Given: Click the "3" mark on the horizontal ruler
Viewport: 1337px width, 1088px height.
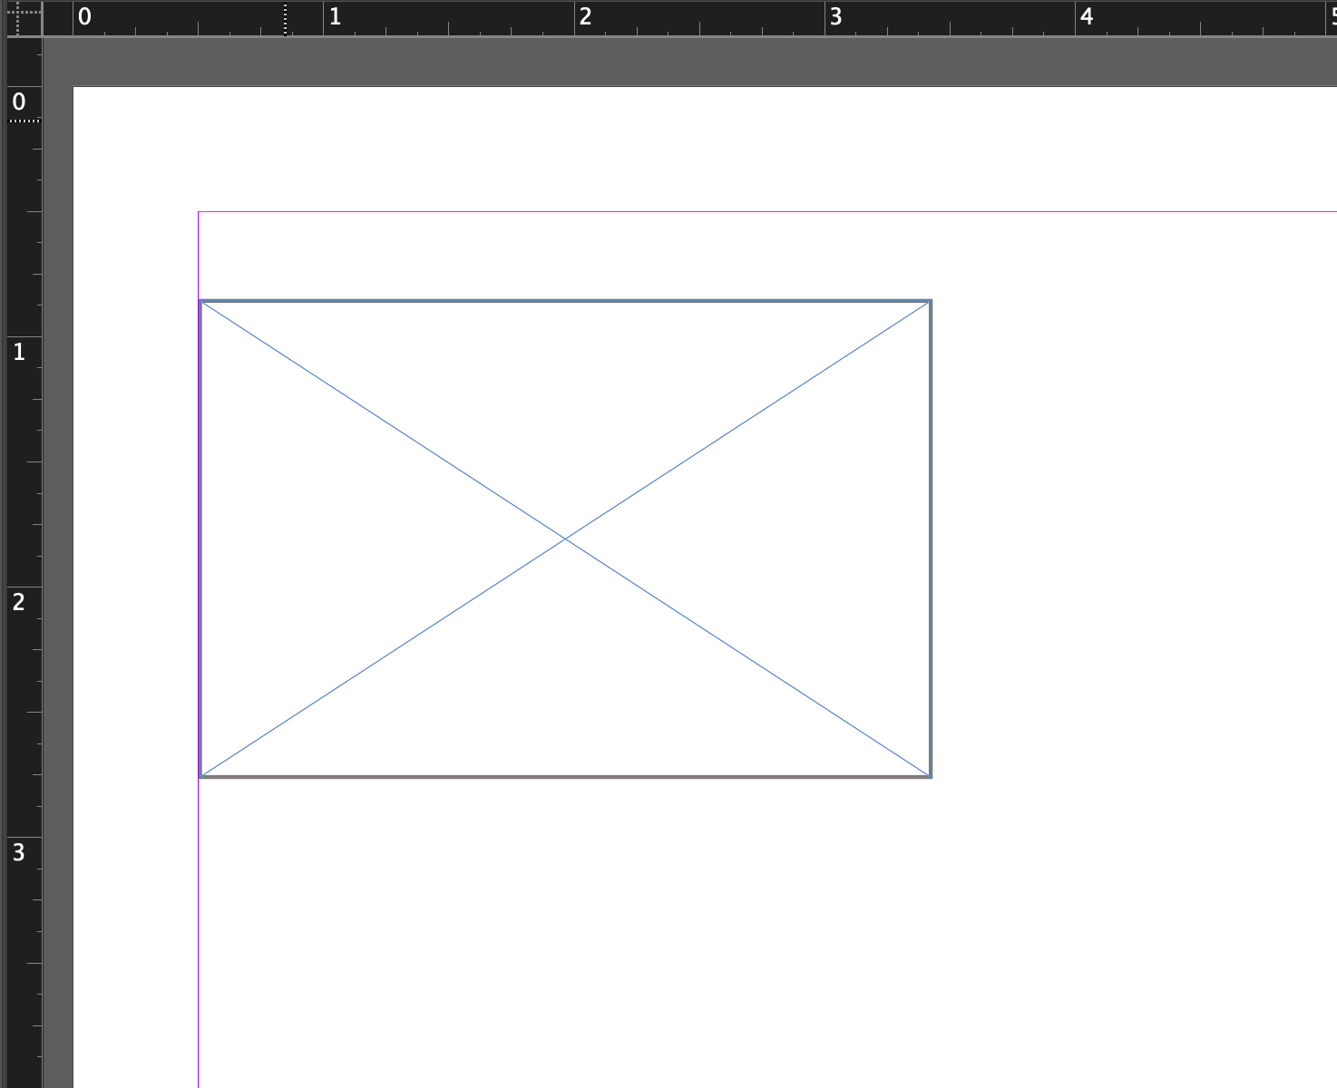Looking at the screenshot, I should coord(836,16).
